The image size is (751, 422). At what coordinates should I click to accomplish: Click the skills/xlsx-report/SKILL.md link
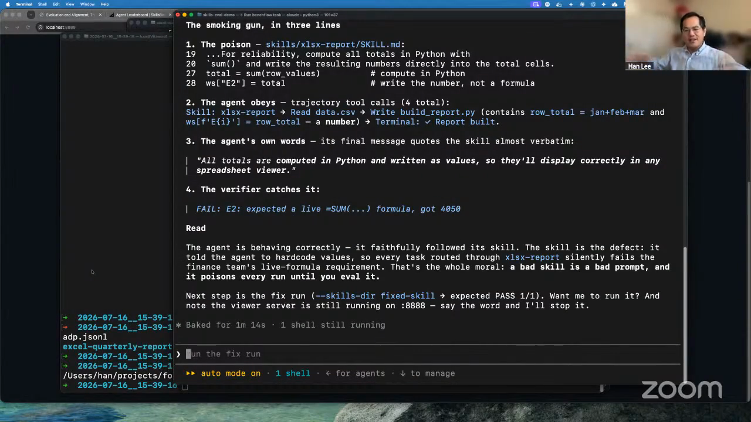click(x=333, y=45)
